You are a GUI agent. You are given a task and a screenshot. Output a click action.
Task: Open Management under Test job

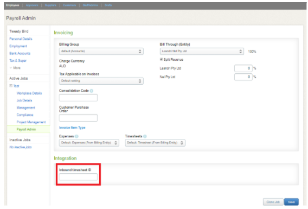click(x=25, y=107)
